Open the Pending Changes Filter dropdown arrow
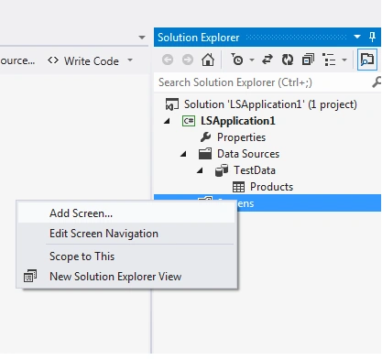Image resolution: width=382 pixels, height=360 pixels. tap(252, 60)
